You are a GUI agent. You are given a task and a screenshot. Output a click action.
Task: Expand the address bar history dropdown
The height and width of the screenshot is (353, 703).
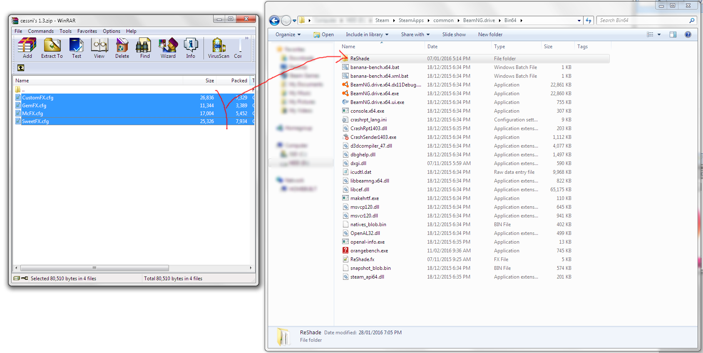pos(579,20)
